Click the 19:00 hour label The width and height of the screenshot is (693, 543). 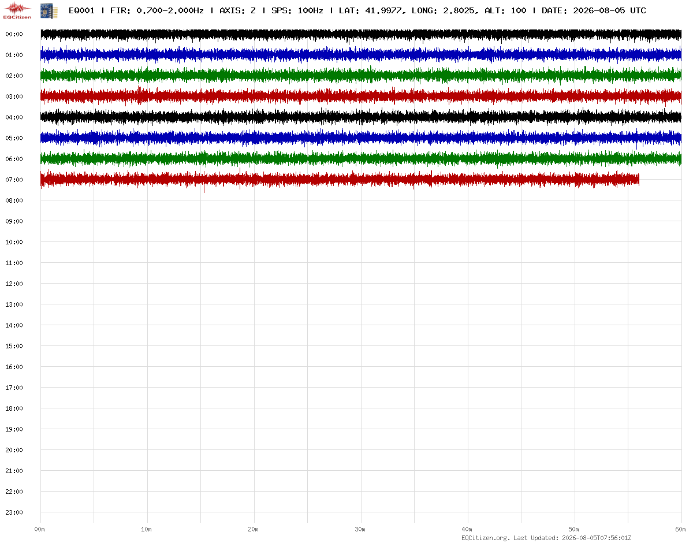pyautogui.click(x=14, y=429)
